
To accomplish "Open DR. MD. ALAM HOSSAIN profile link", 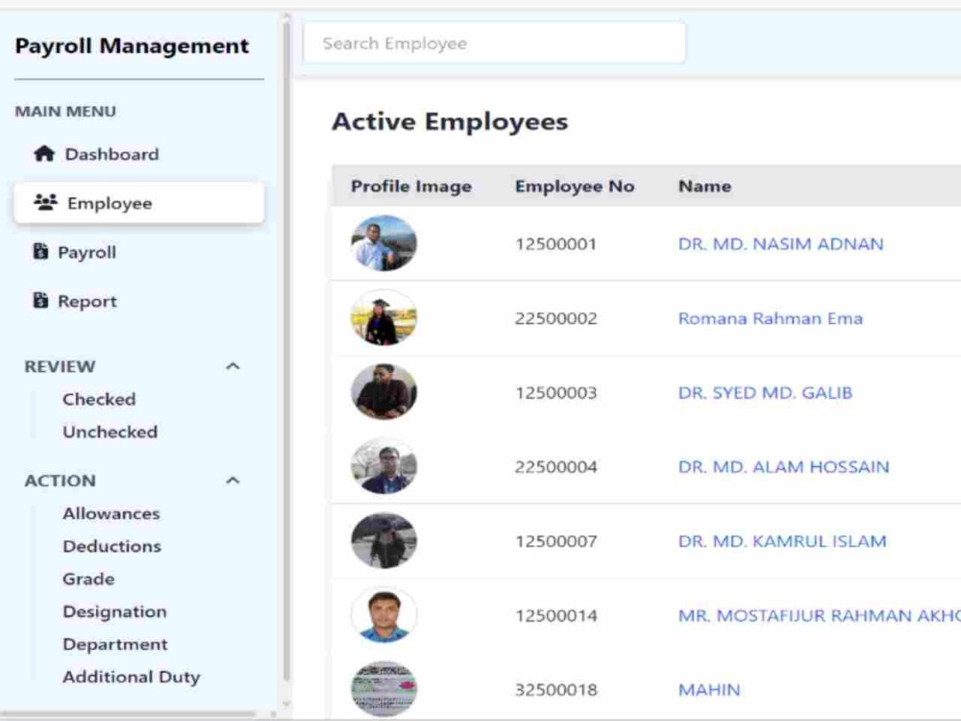I will click(783, 466).
